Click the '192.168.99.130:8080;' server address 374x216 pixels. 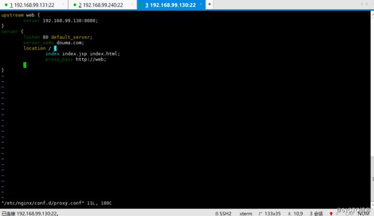pyautogui.click(x=70, y=21)
